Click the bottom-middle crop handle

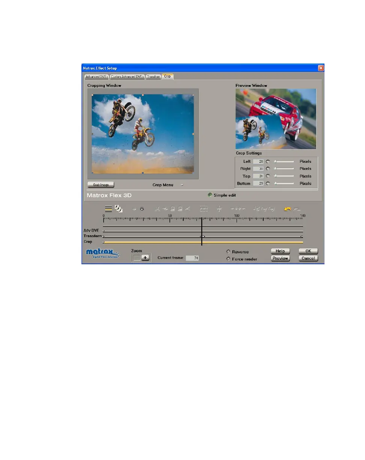point(143,173)
